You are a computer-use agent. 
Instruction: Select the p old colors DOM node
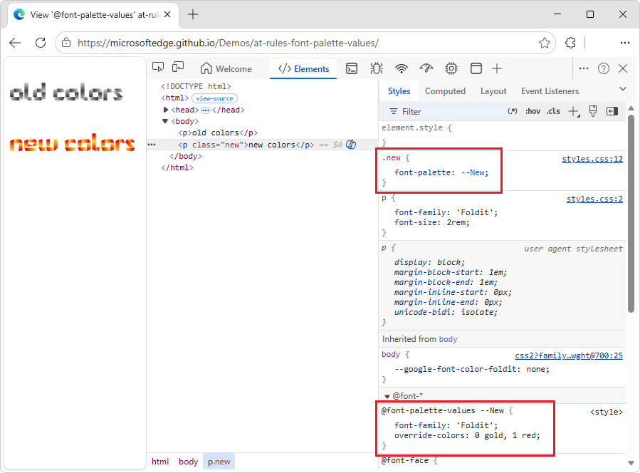click(218, 132)
